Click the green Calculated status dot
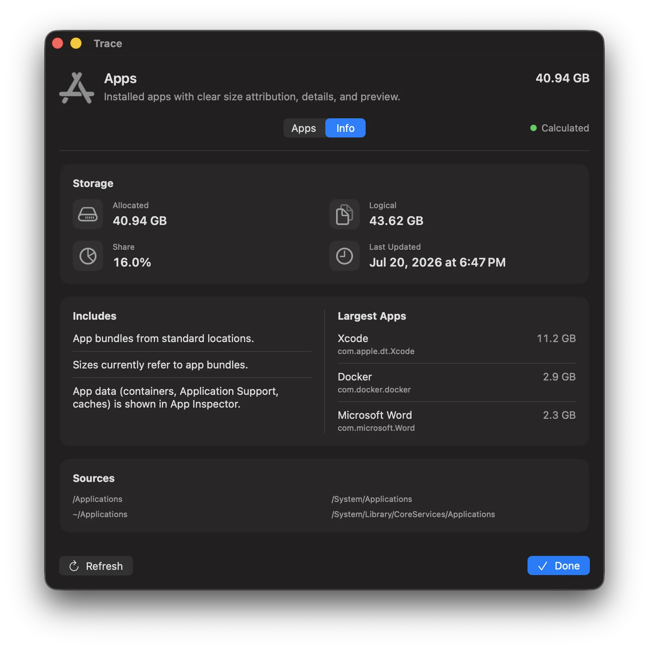649x649 pixels. click(x=533, y=128)
